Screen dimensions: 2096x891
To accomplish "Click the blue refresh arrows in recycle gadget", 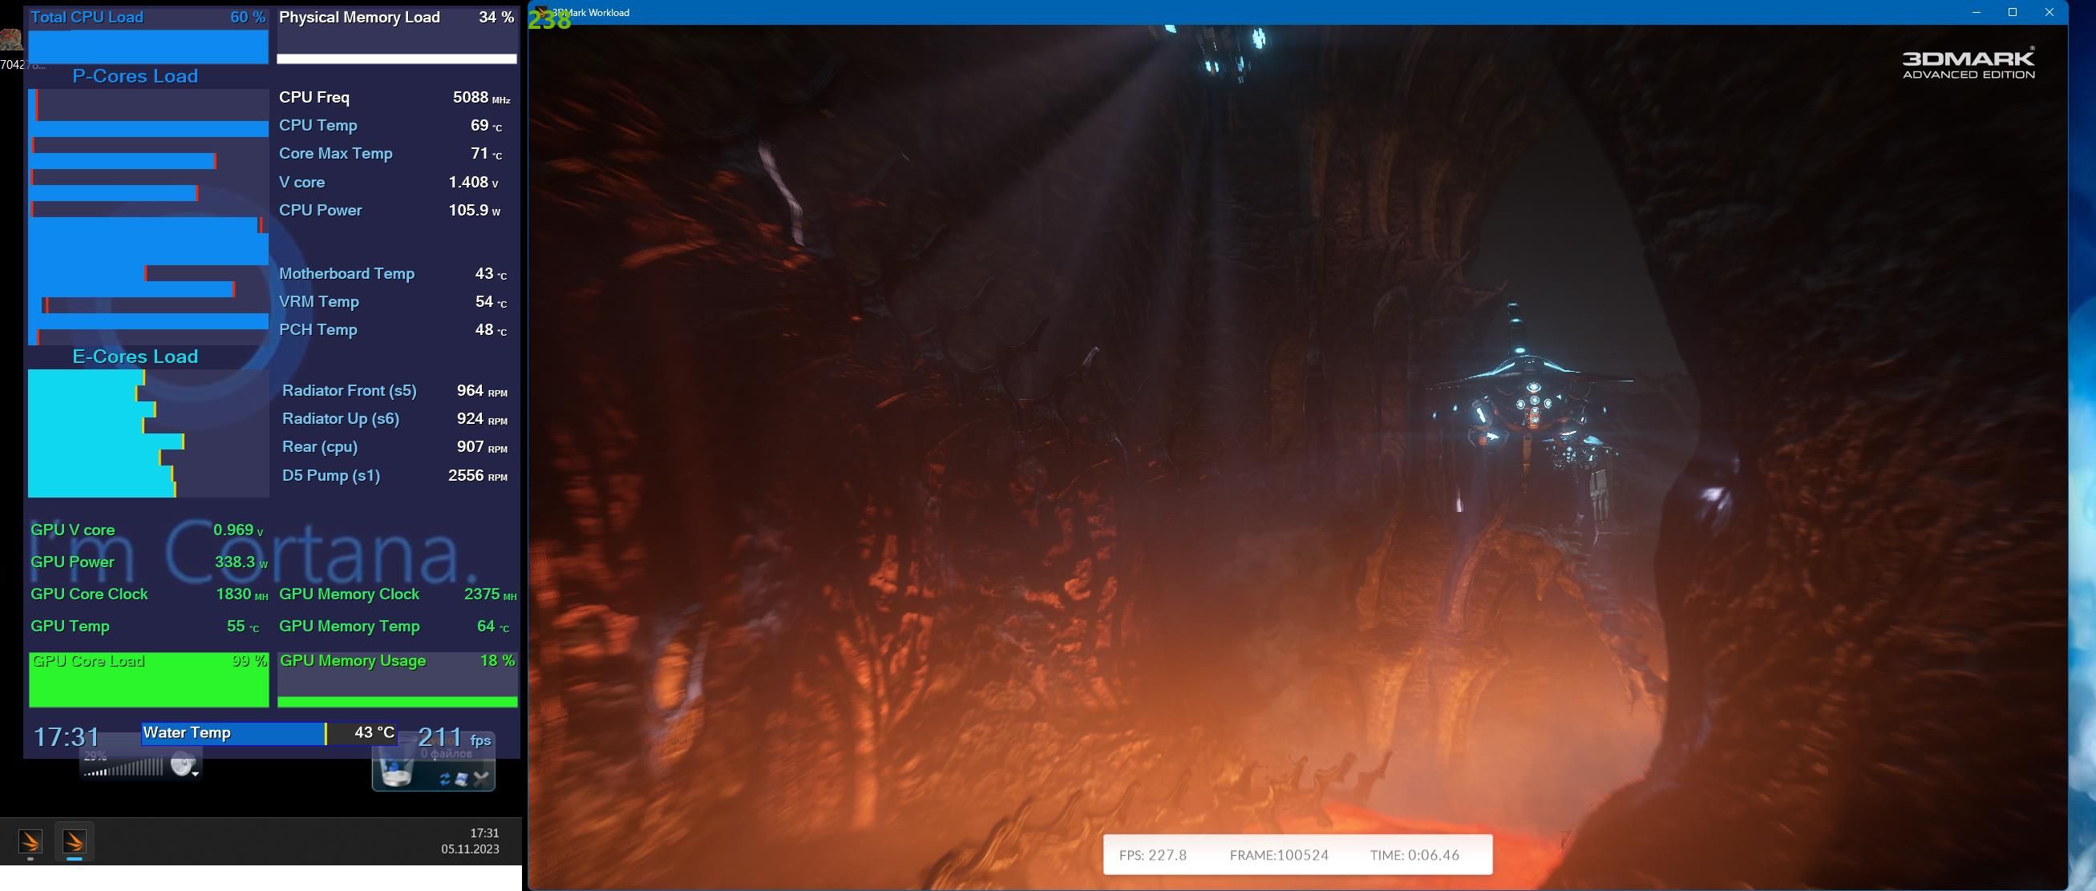I will [444, 780].
